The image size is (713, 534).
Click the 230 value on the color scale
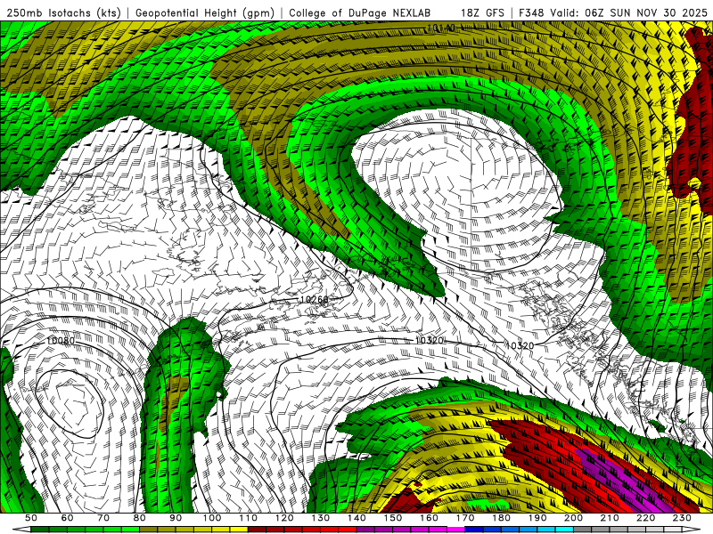682,518
